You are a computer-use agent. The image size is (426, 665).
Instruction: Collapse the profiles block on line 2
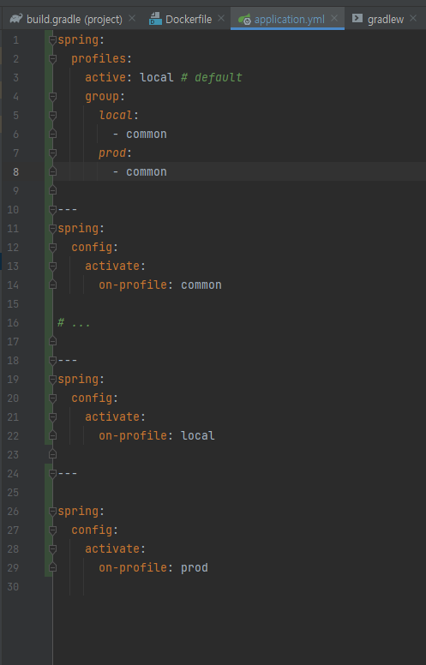[x=52, y=59]
